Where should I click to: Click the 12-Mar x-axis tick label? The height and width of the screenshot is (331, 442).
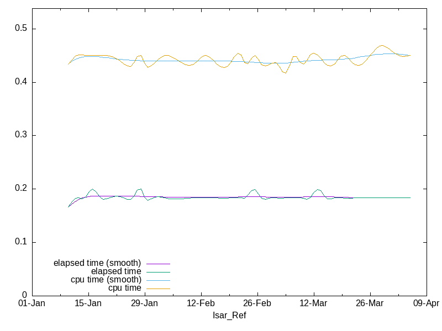coord(314,303)
